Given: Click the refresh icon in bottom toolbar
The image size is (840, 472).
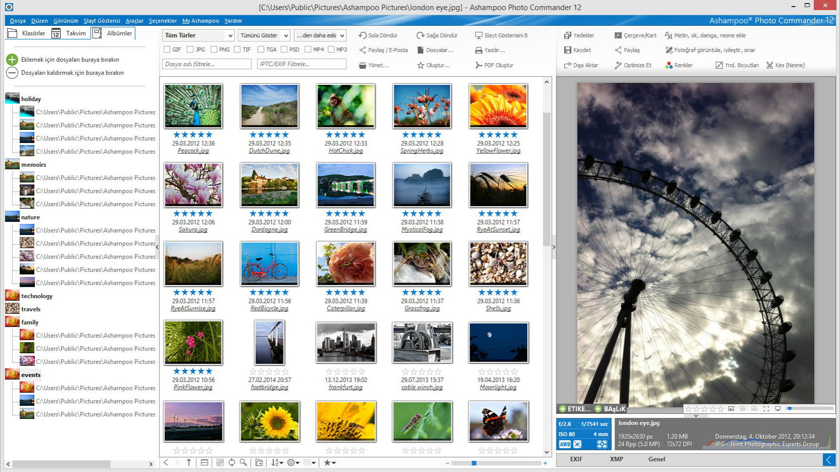Looking at the screenshot, I should click(231, 462).
